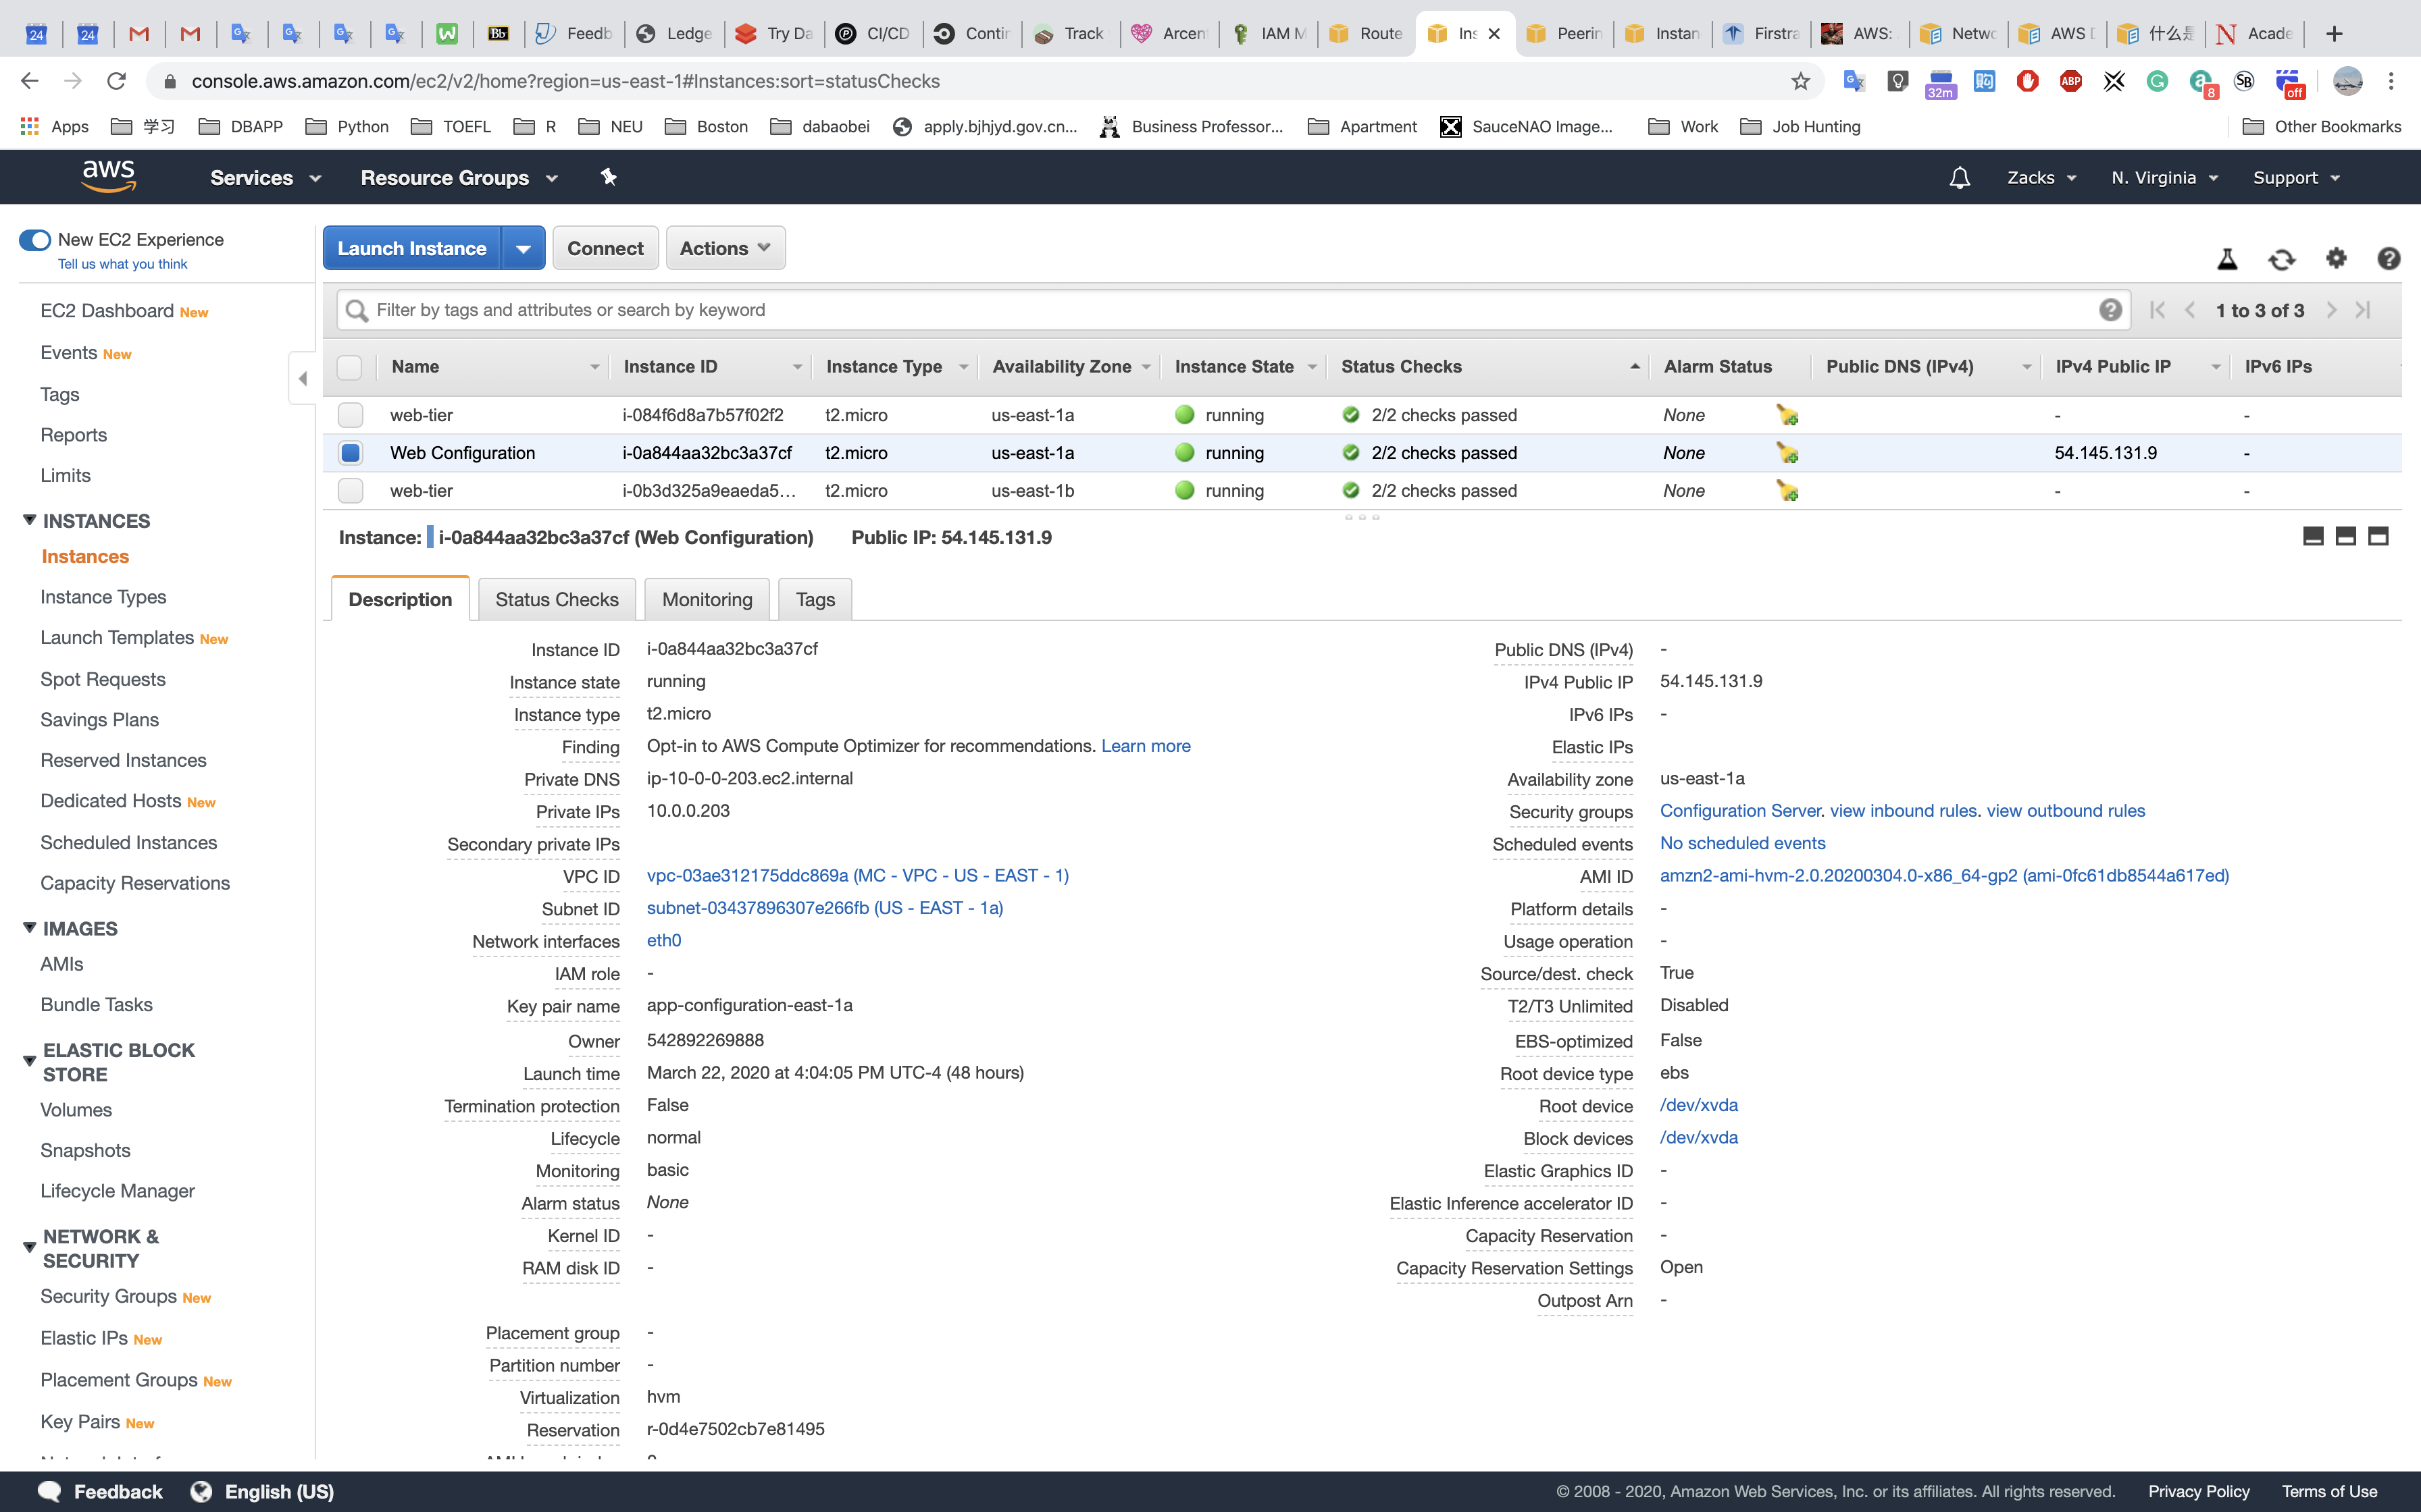
Task: Click the refresh instances icon
Action: [x=2281, y=260]
